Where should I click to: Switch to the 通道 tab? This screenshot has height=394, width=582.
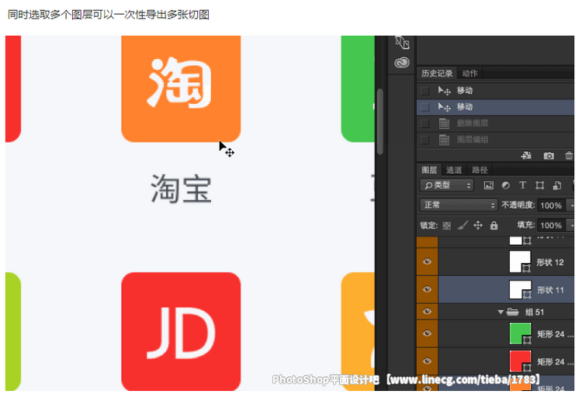coord(454,170)
